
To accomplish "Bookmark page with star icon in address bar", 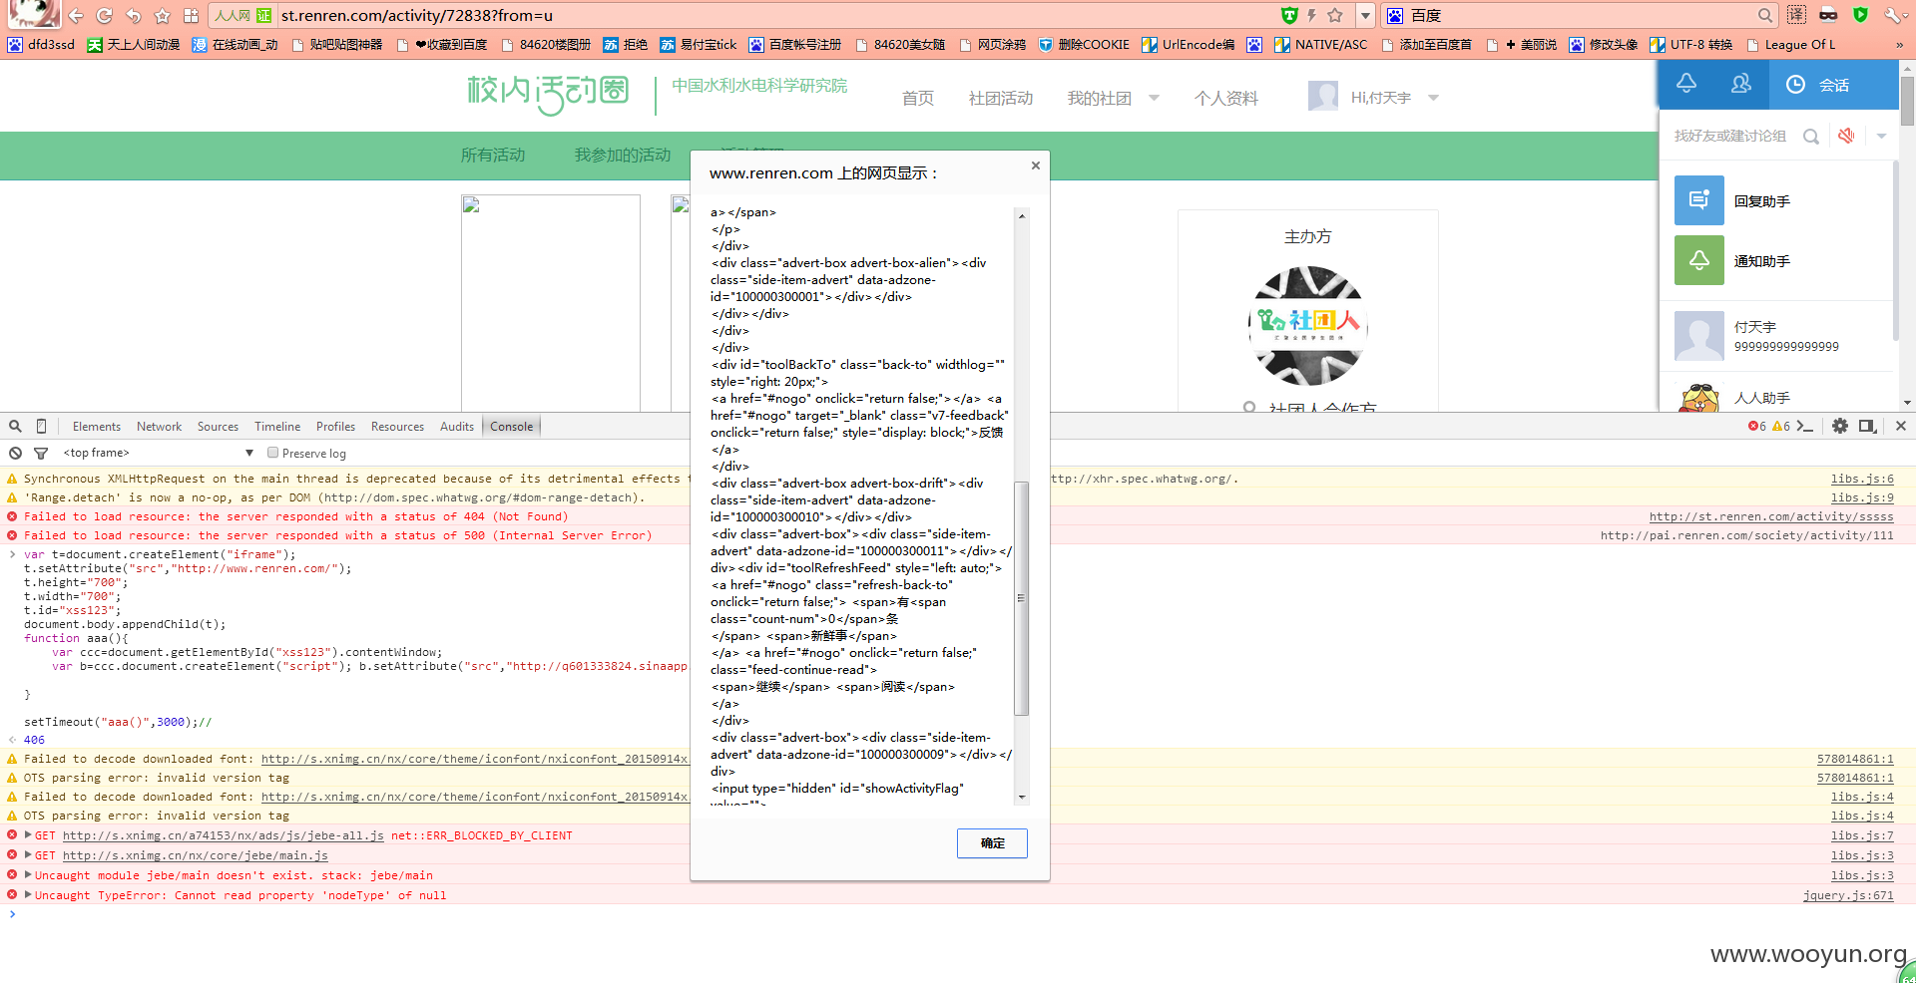I will (1335, 15).
